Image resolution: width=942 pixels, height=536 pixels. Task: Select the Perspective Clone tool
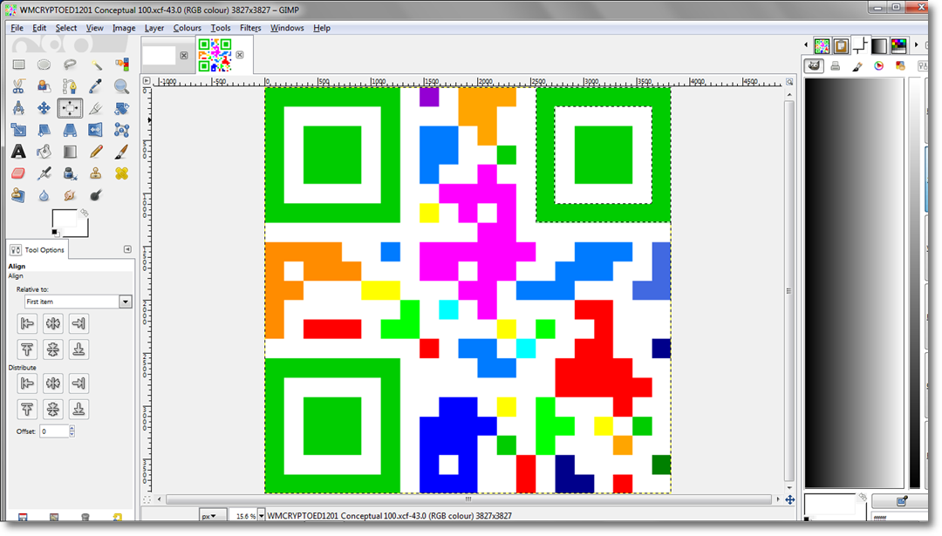coord(18,195)
